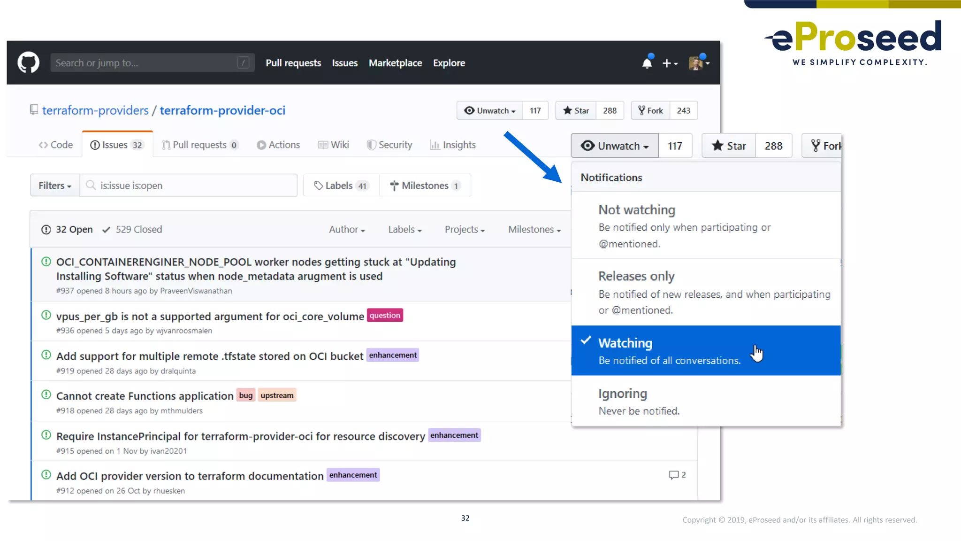Open the terraform-provider-oci repository link
This screenshot has height=541, width=961.
coord(222,110)
